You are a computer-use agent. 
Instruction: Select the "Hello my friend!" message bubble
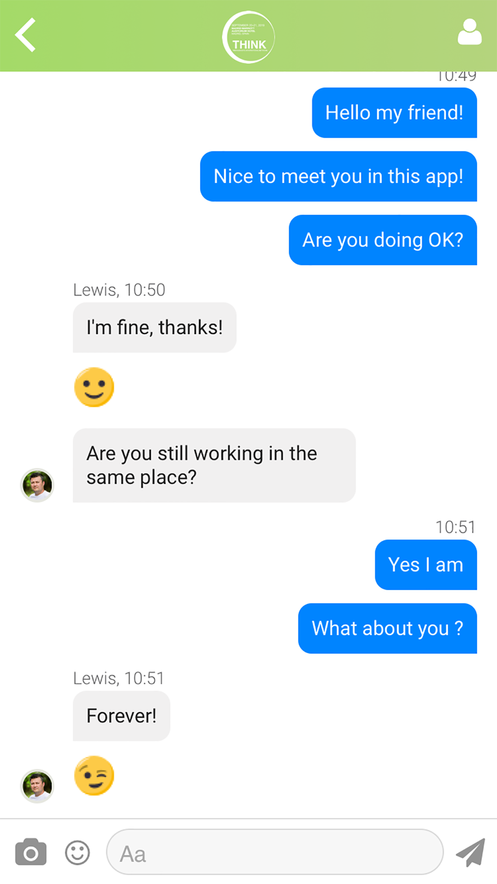click(395, 113)
